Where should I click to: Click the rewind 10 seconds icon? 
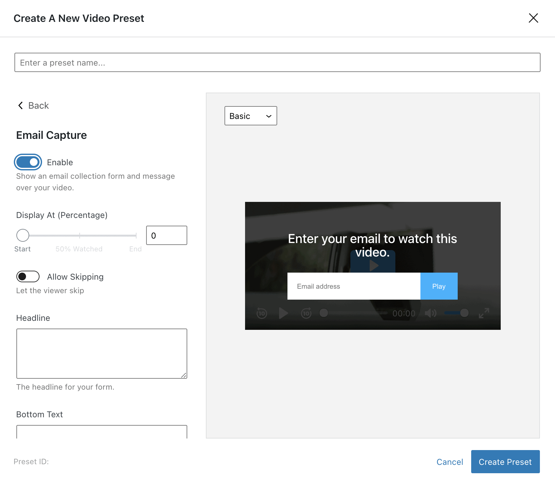[262, 313]
